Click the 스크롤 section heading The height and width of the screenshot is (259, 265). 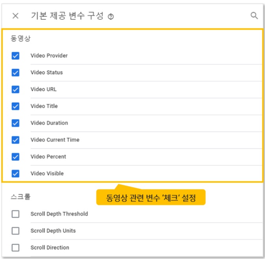21,197
